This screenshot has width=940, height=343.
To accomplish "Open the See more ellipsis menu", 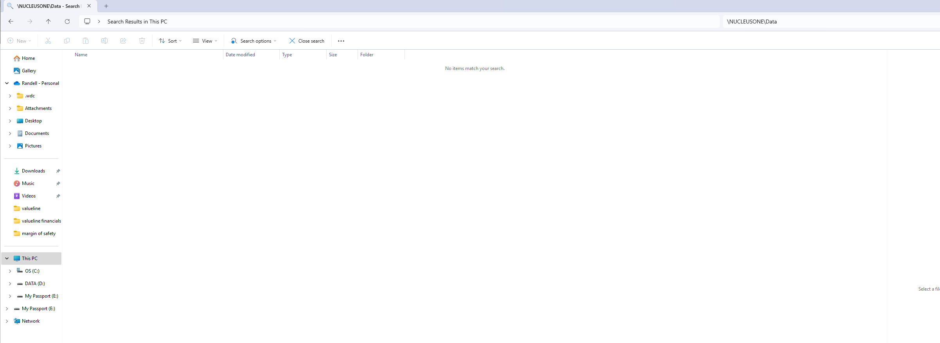I will (x=341, y=41).
